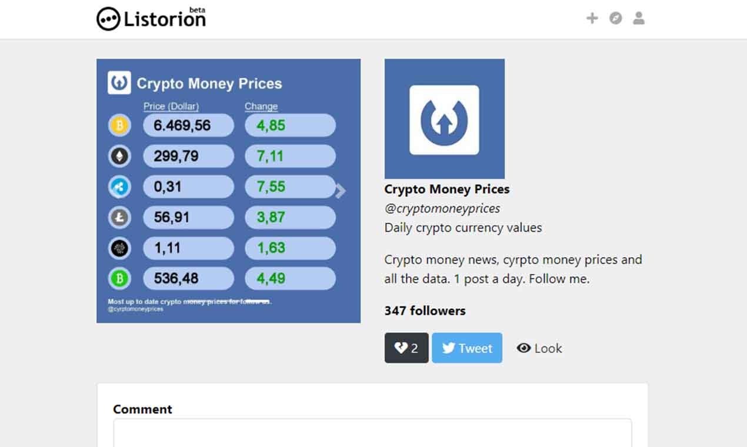Click the dark coin icon above Bitcoin Cash
The height and width of the screenshot is (447, 747).
pos(119,248)
